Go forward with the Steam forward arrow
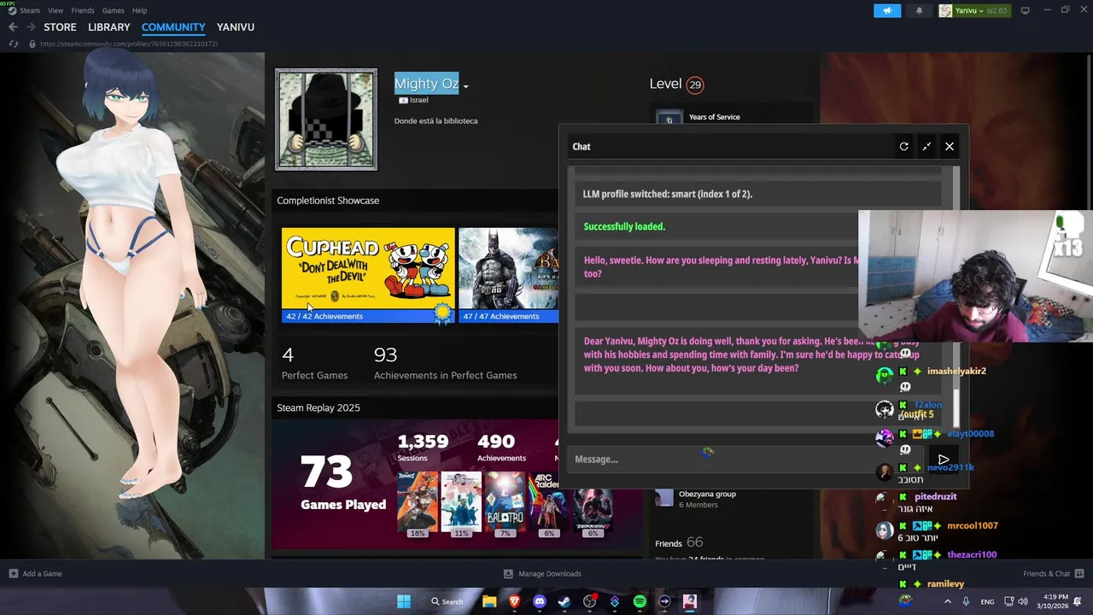1093x615 pixels. tap(32, 27)
